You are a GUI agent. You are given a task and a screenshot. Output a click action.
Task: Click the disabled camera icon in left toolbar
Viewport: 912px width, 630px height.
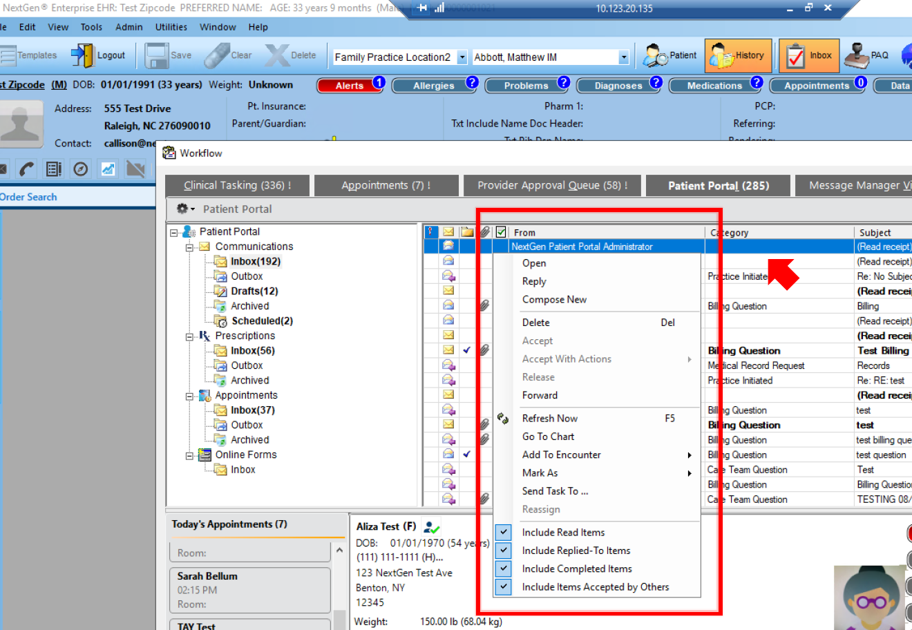point(136,169)
